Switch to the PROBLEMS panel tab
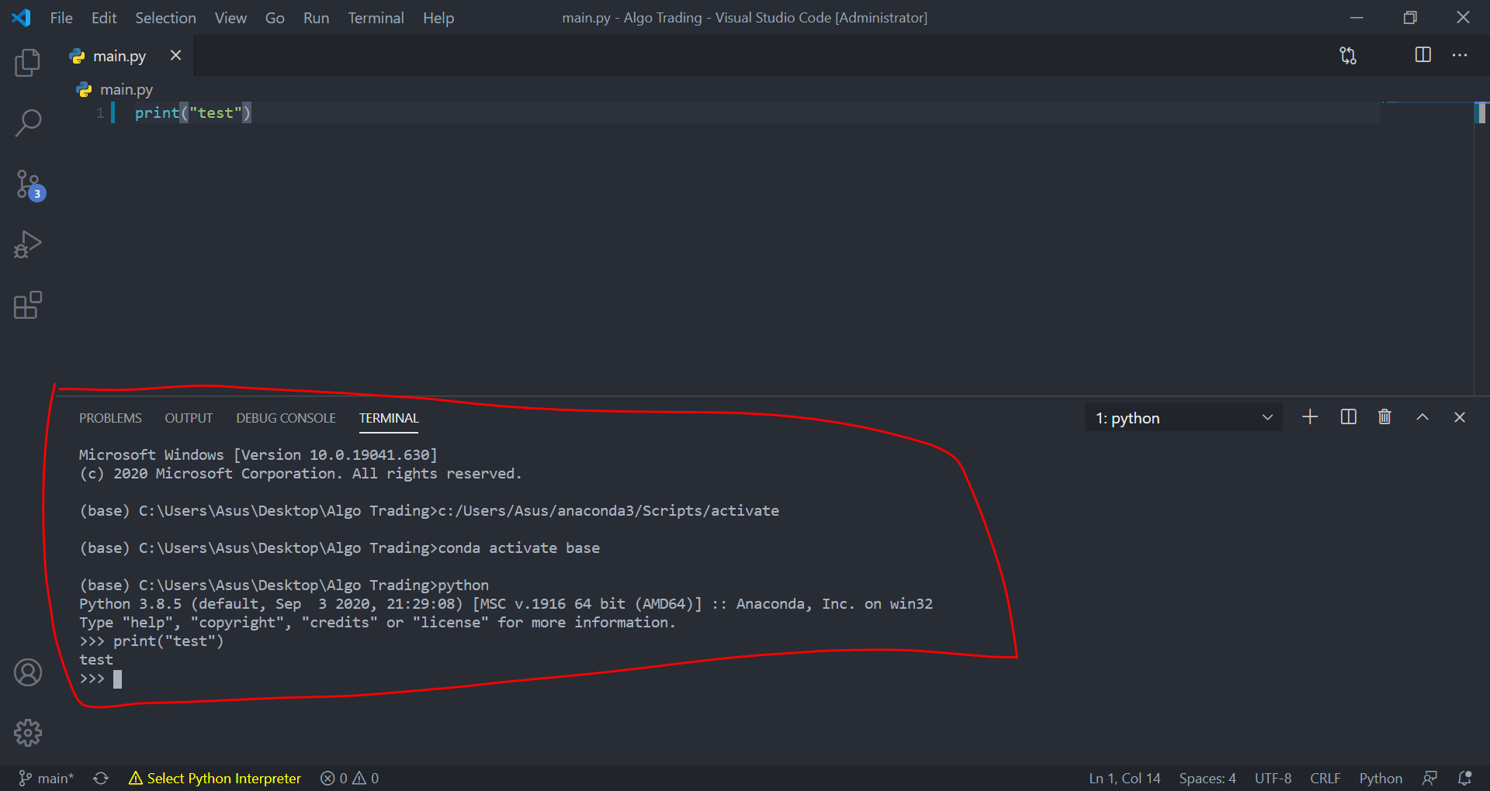 [x=110, y=418]
